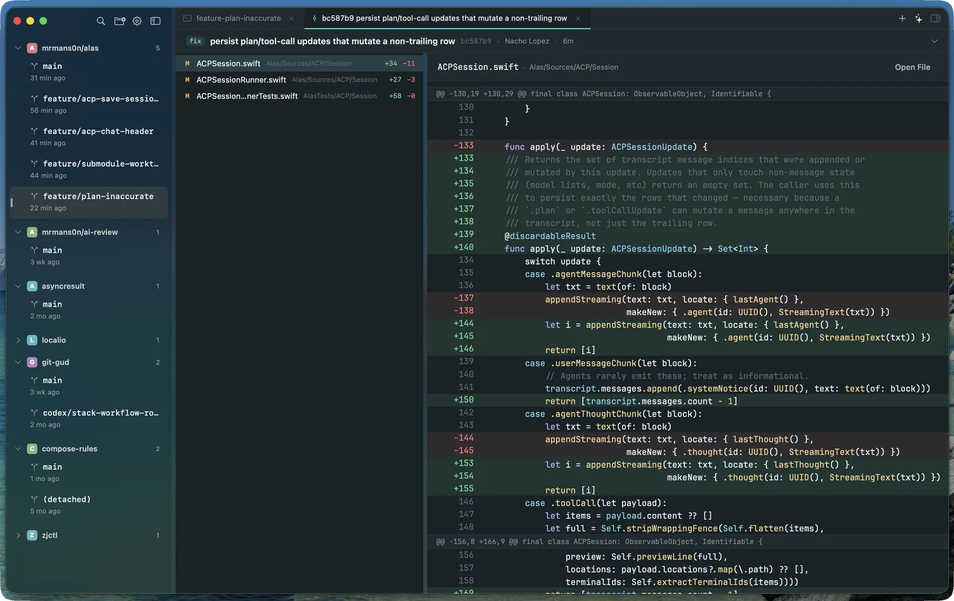Click commit icon in bc587b9 tab

[x=314, y=18]
